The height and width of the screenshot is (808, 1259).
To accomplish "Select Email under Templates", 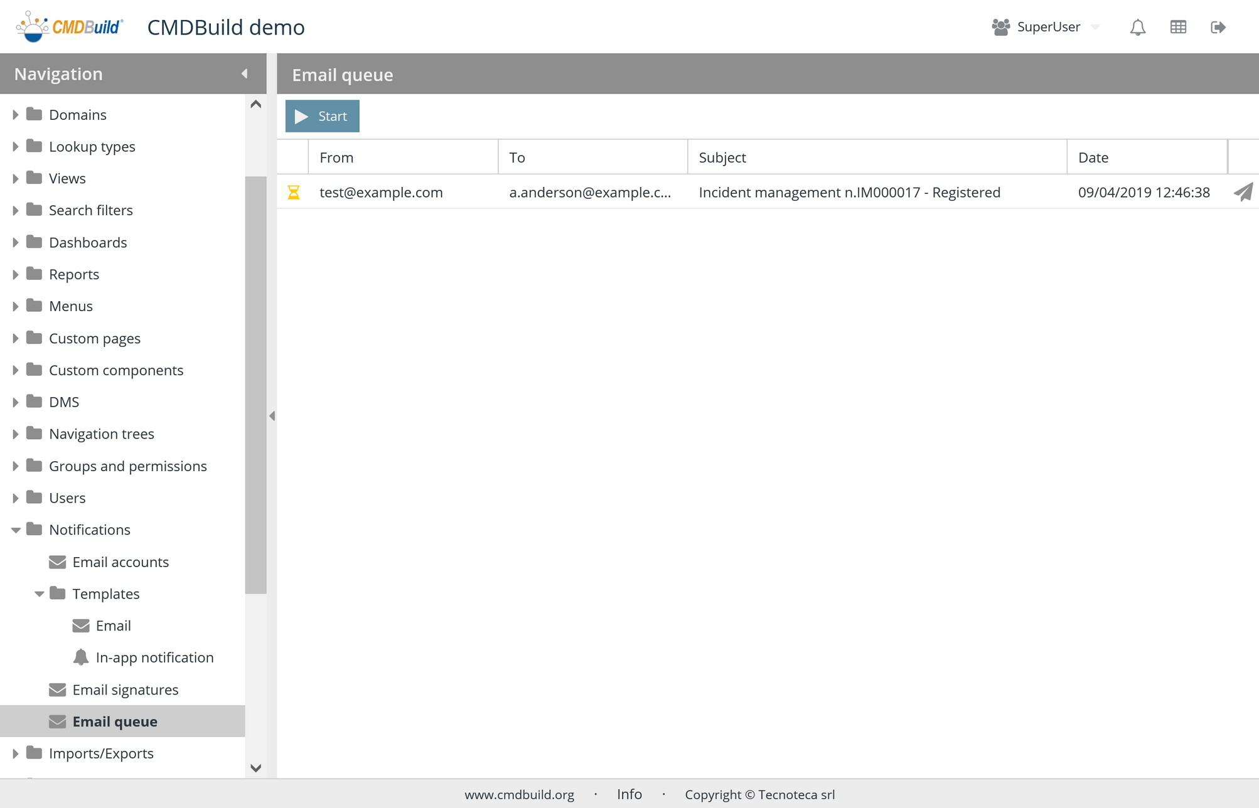I will (x=113, y=625).
